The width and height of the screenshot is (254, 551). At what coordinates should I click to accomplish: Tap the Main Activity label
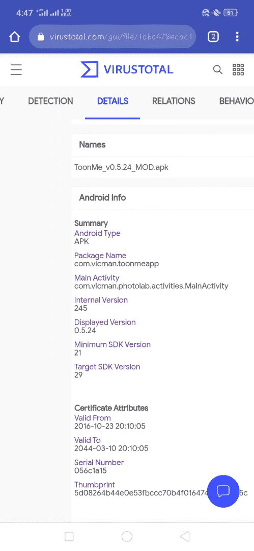[97, 278]
